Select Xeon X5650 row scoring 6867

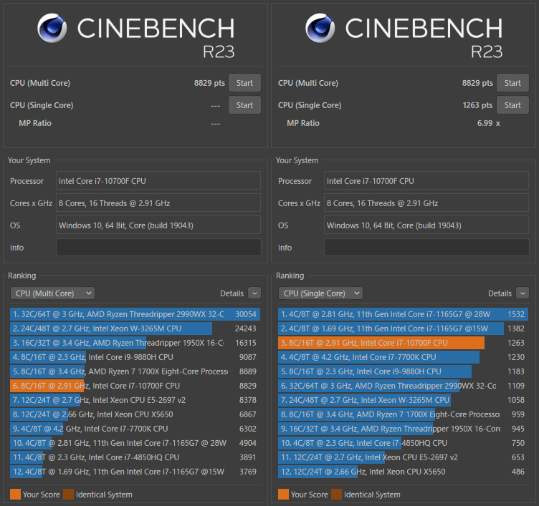point(135,414)
